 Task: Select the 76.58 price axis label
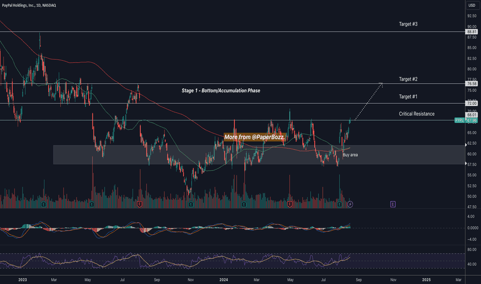click(472, 84)
